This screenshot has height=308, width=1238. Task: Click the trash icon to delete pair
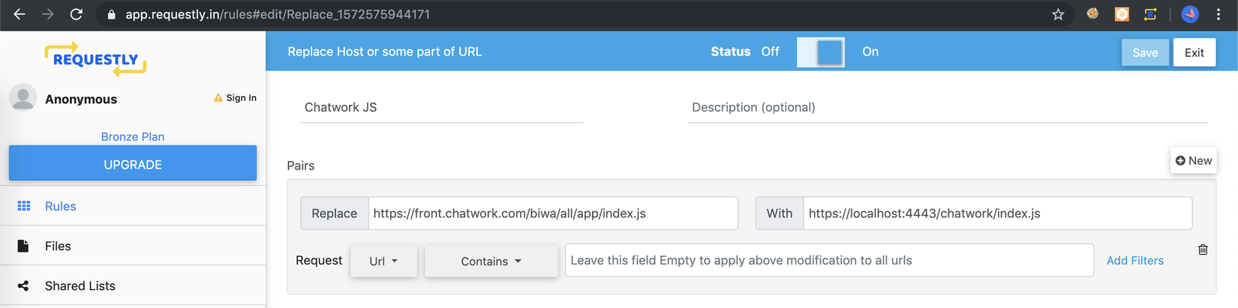(1203, 250)
